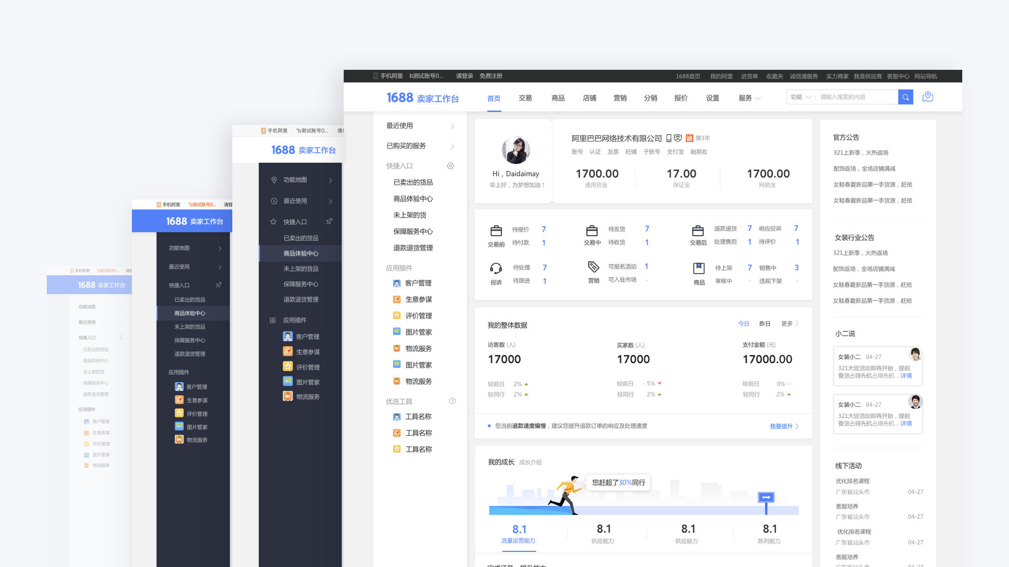
Task: Select 今日 in data overview
Action: click(x=744, y=324)
